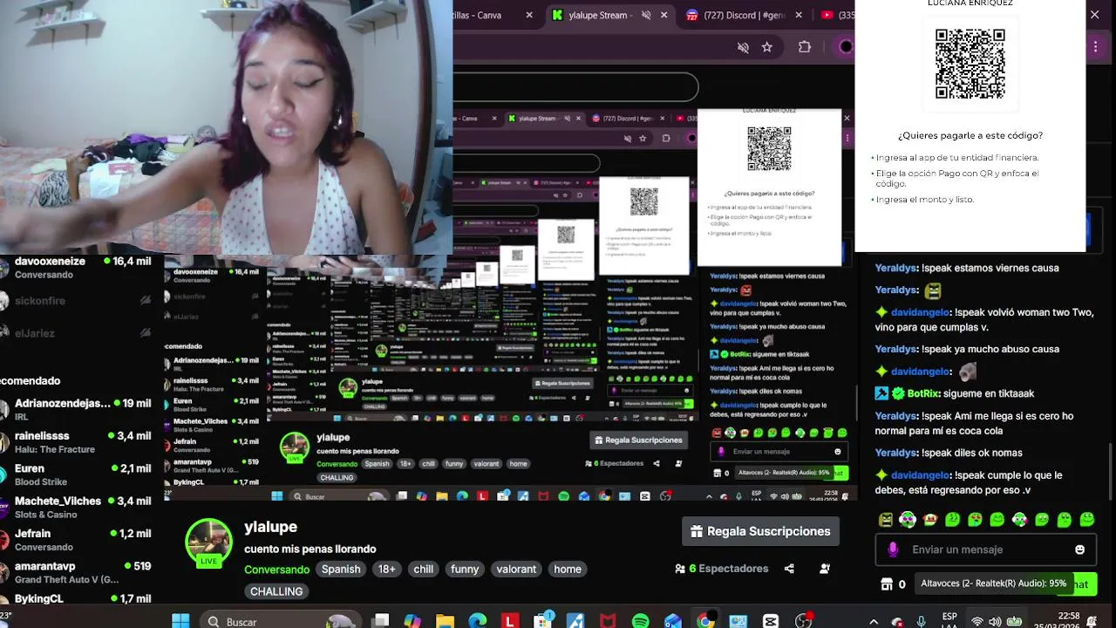Viewport: 1116px width, 628px height.
Task: Open the ylalupe channel name
Action: coord(270,527)
